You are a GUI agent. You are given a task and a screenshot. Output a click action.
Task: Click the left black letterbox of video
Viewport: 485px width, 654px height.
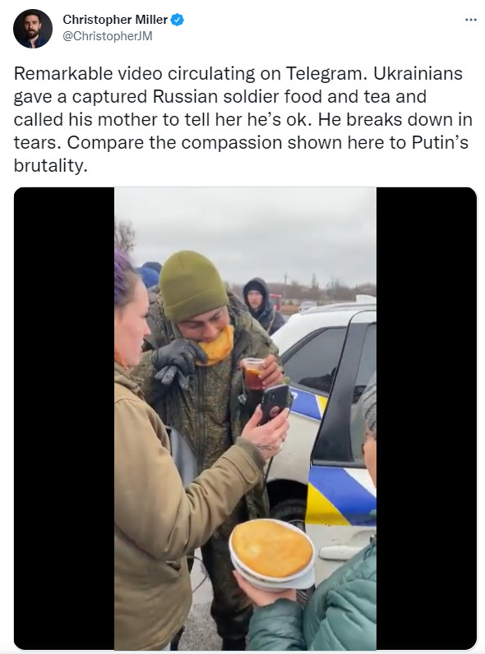pyautogui.click(x=64, y=418)
